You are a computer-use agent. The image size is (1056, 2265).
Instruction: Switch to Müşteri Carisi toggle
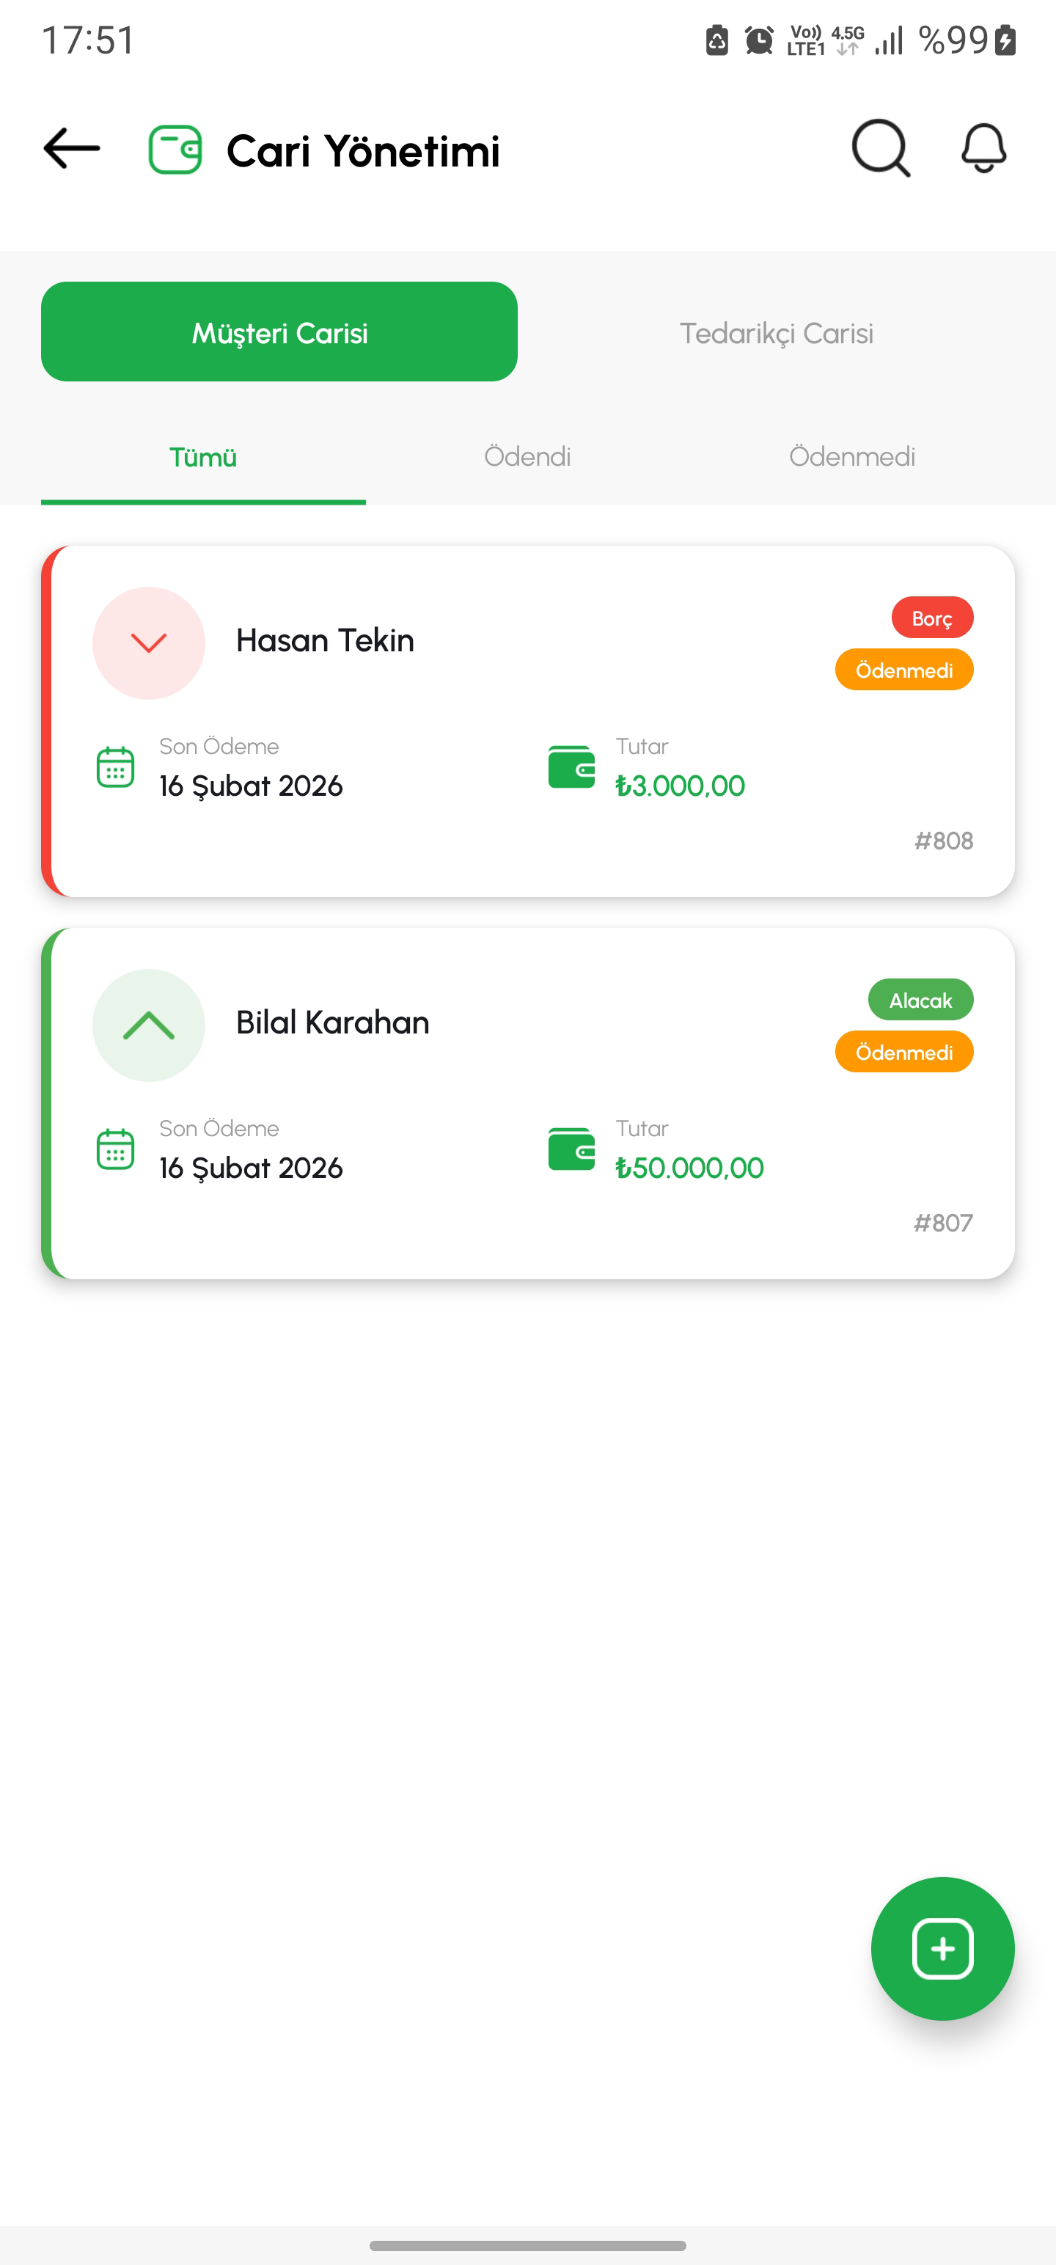(x=279, y=332)
